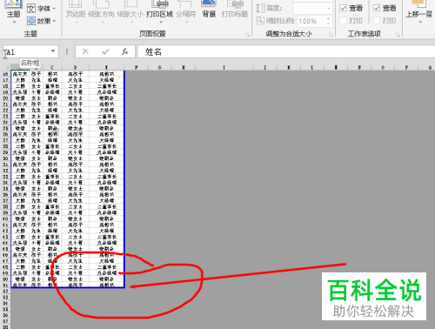Click the formula bar containing 姓名

tap(285, 52)
